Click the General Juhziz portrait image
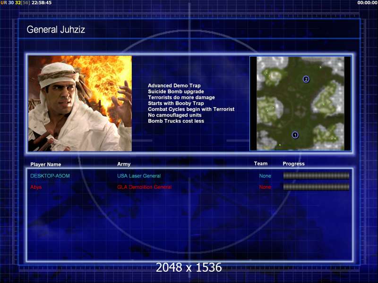Screen dimensions: 378x283 tap(80, 103)
